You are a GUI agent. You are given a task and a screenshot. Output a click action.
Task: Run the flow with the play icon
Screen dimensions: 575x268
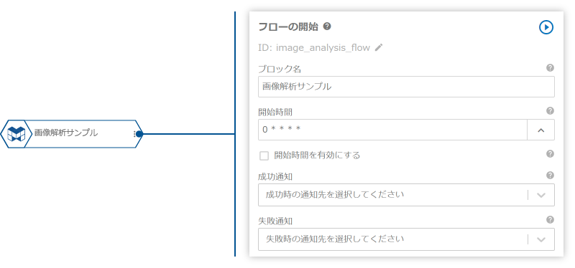click(x=546, y=27)
